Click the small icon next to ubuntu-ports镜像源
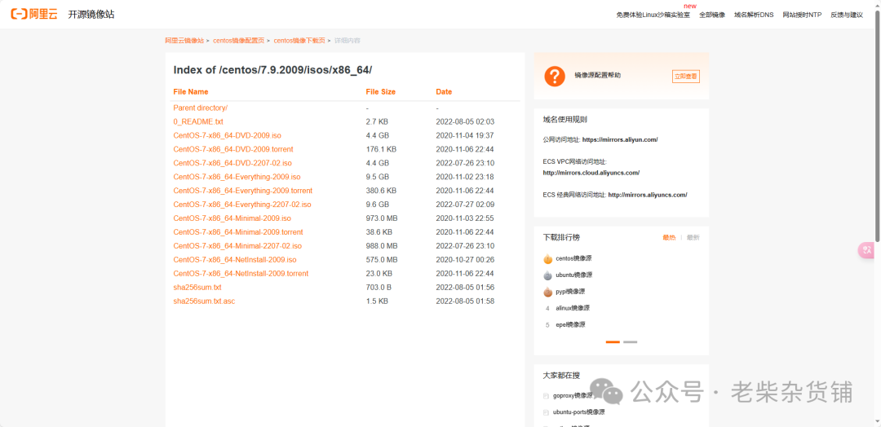The height and width of the screenshot is (427, 881). point(546,412)
